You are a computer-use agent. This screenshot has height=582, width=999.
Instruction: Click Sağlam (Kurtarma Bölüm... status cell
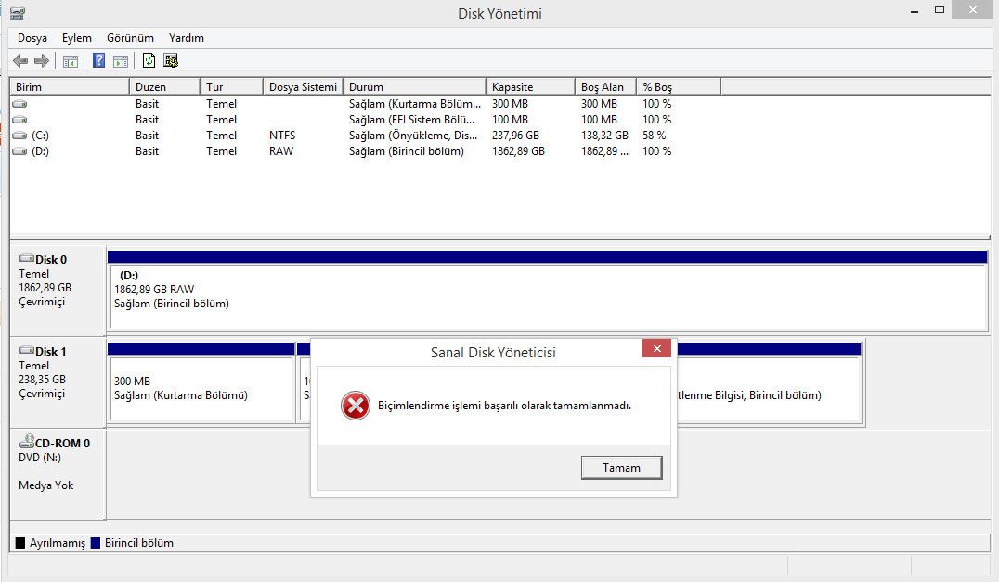(415, 103)
